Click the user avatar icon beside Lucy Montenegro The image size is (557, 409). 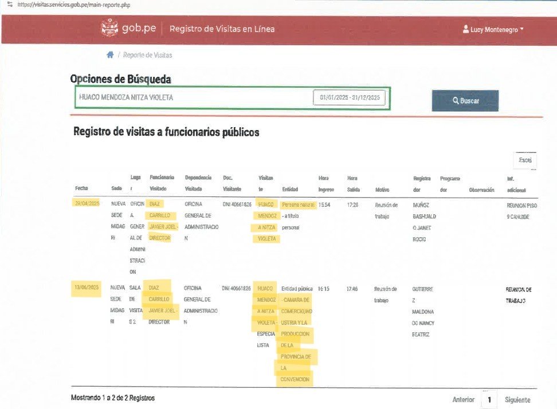(466, 29)
